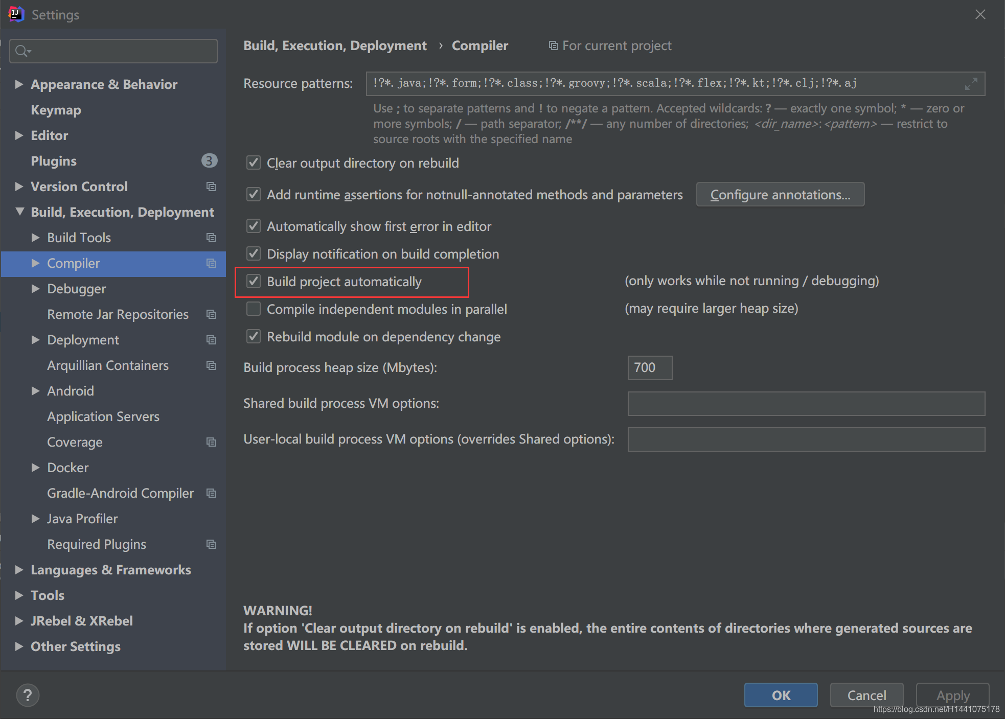
Task: Expand the Editor section
Action: pyautogui.click(x=19, y=135)
